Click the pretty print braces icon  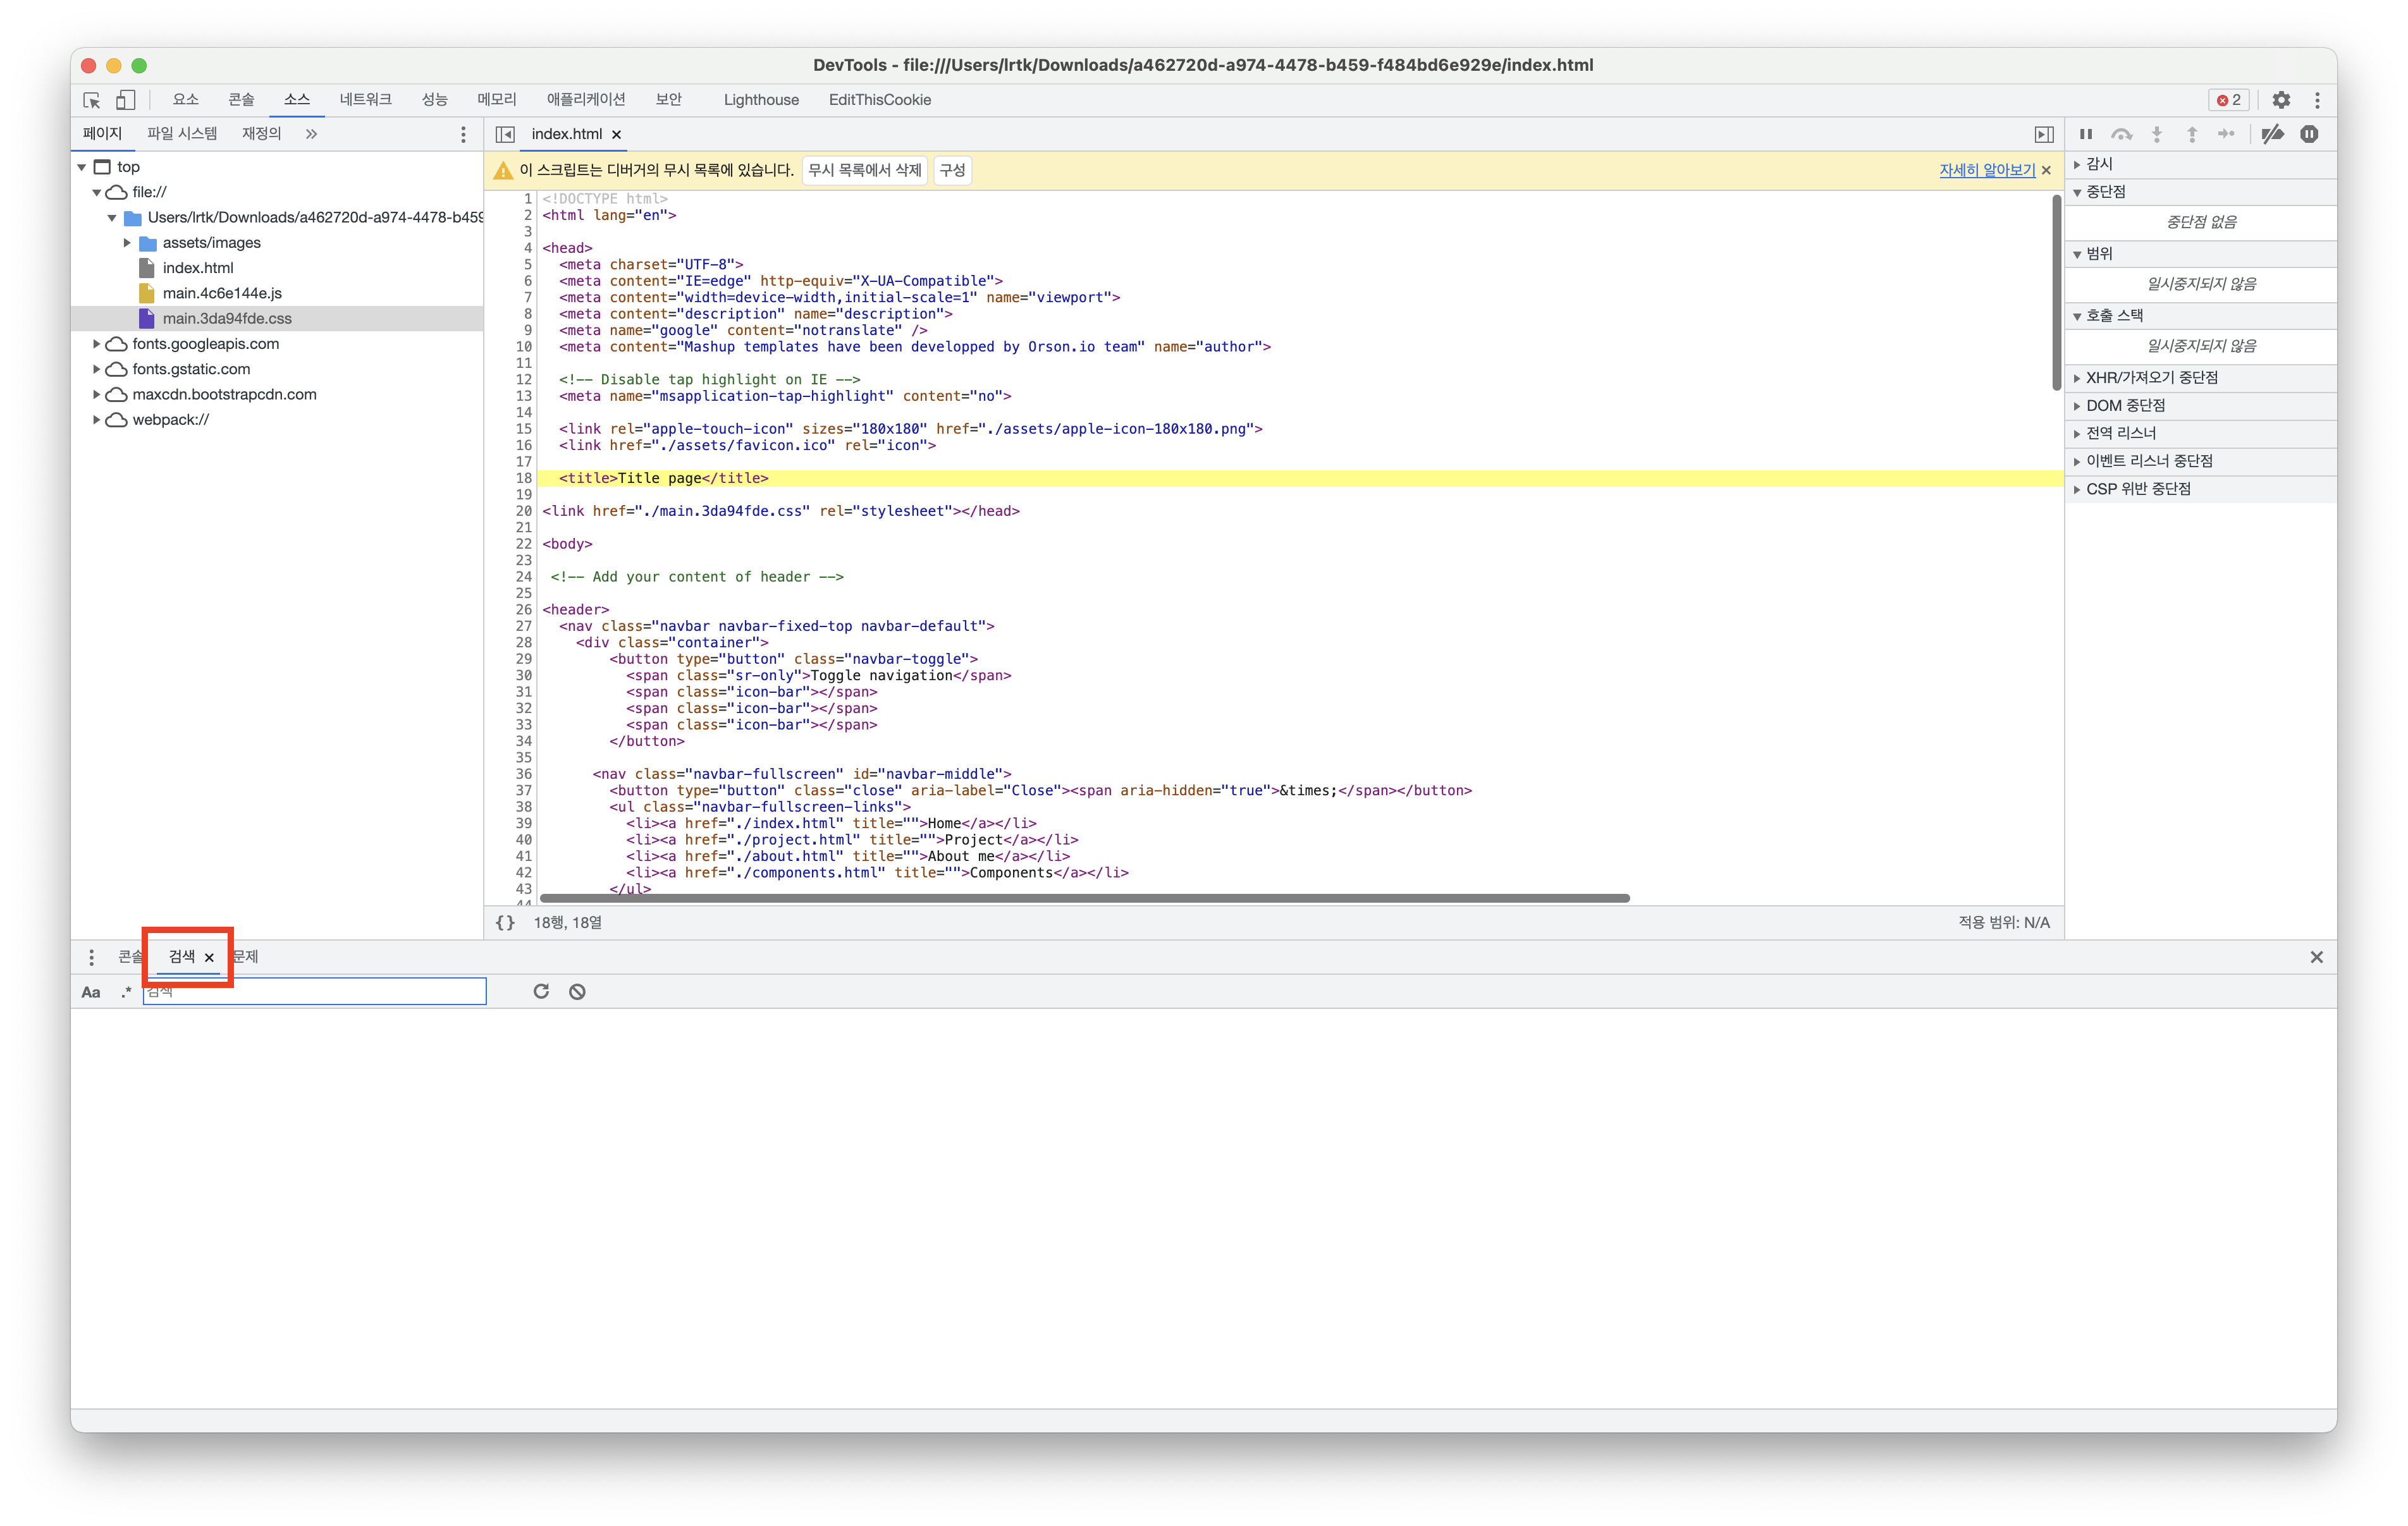coord(506,922)
